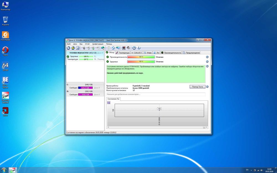Click the configuration toolbar icon with red marks

(x=124, y=48)
